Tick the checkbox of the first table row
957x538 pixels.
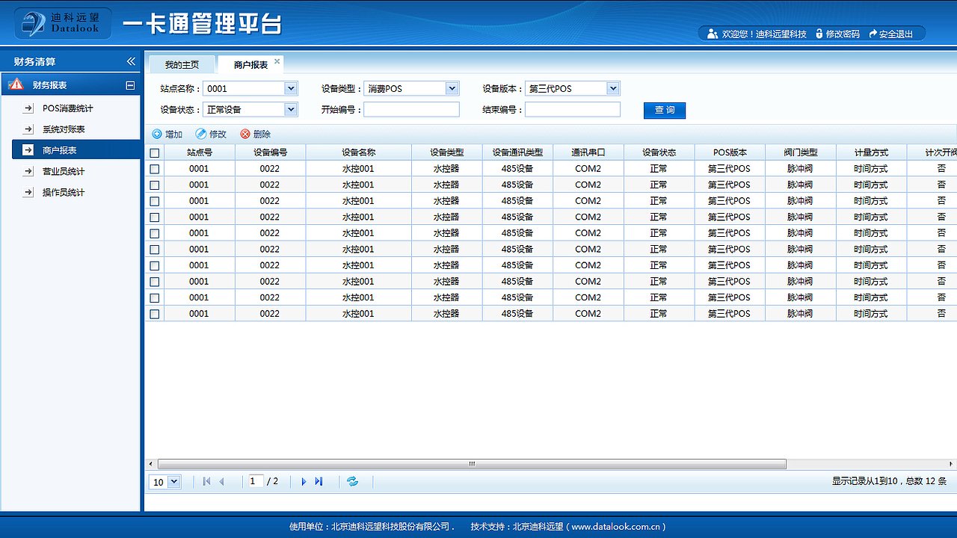tap(155, 169)
